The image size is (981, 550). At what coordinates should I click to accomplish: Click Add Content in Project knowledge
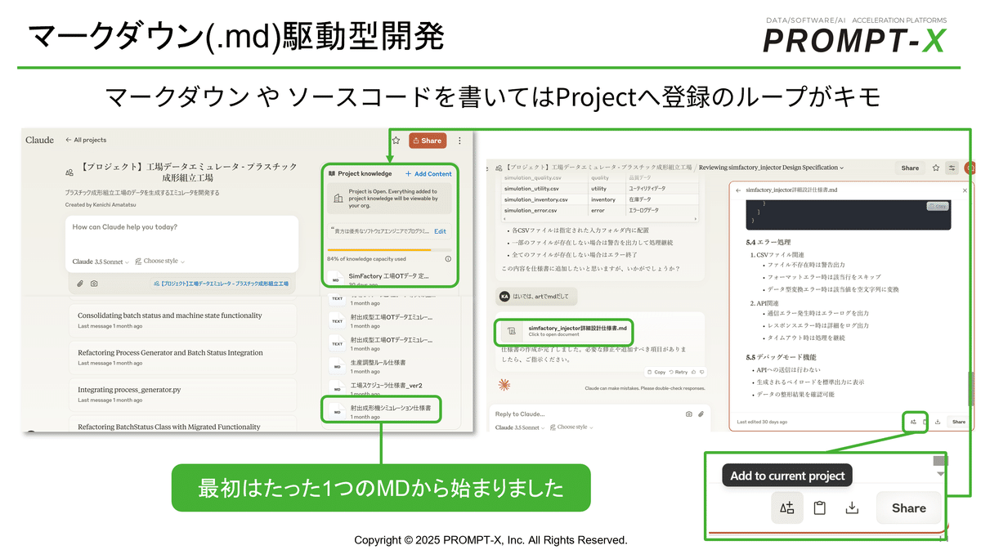click(x=428, y=173)
